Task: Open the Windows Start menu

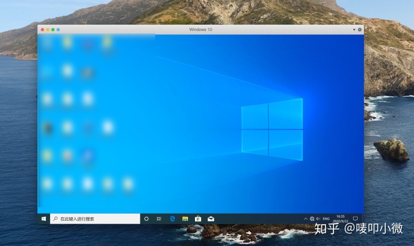Action: 44,219
